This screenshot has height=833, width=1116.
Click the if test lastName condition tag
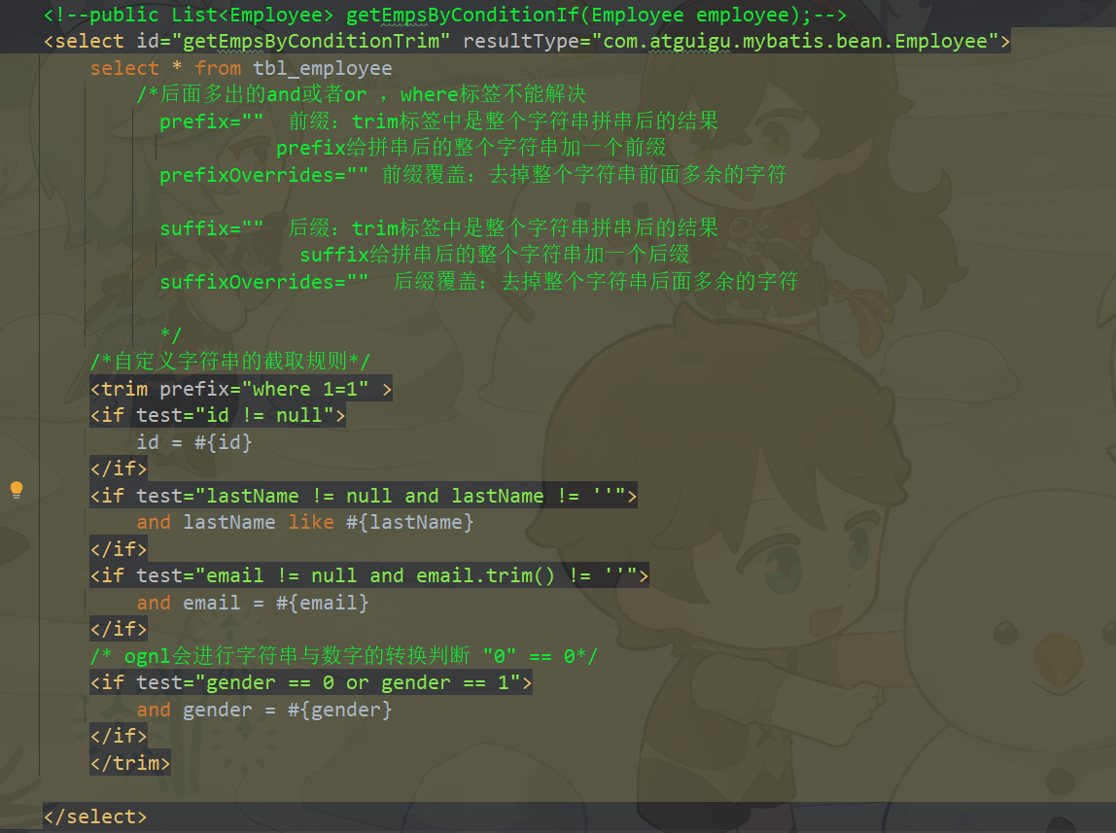point(364,496)
